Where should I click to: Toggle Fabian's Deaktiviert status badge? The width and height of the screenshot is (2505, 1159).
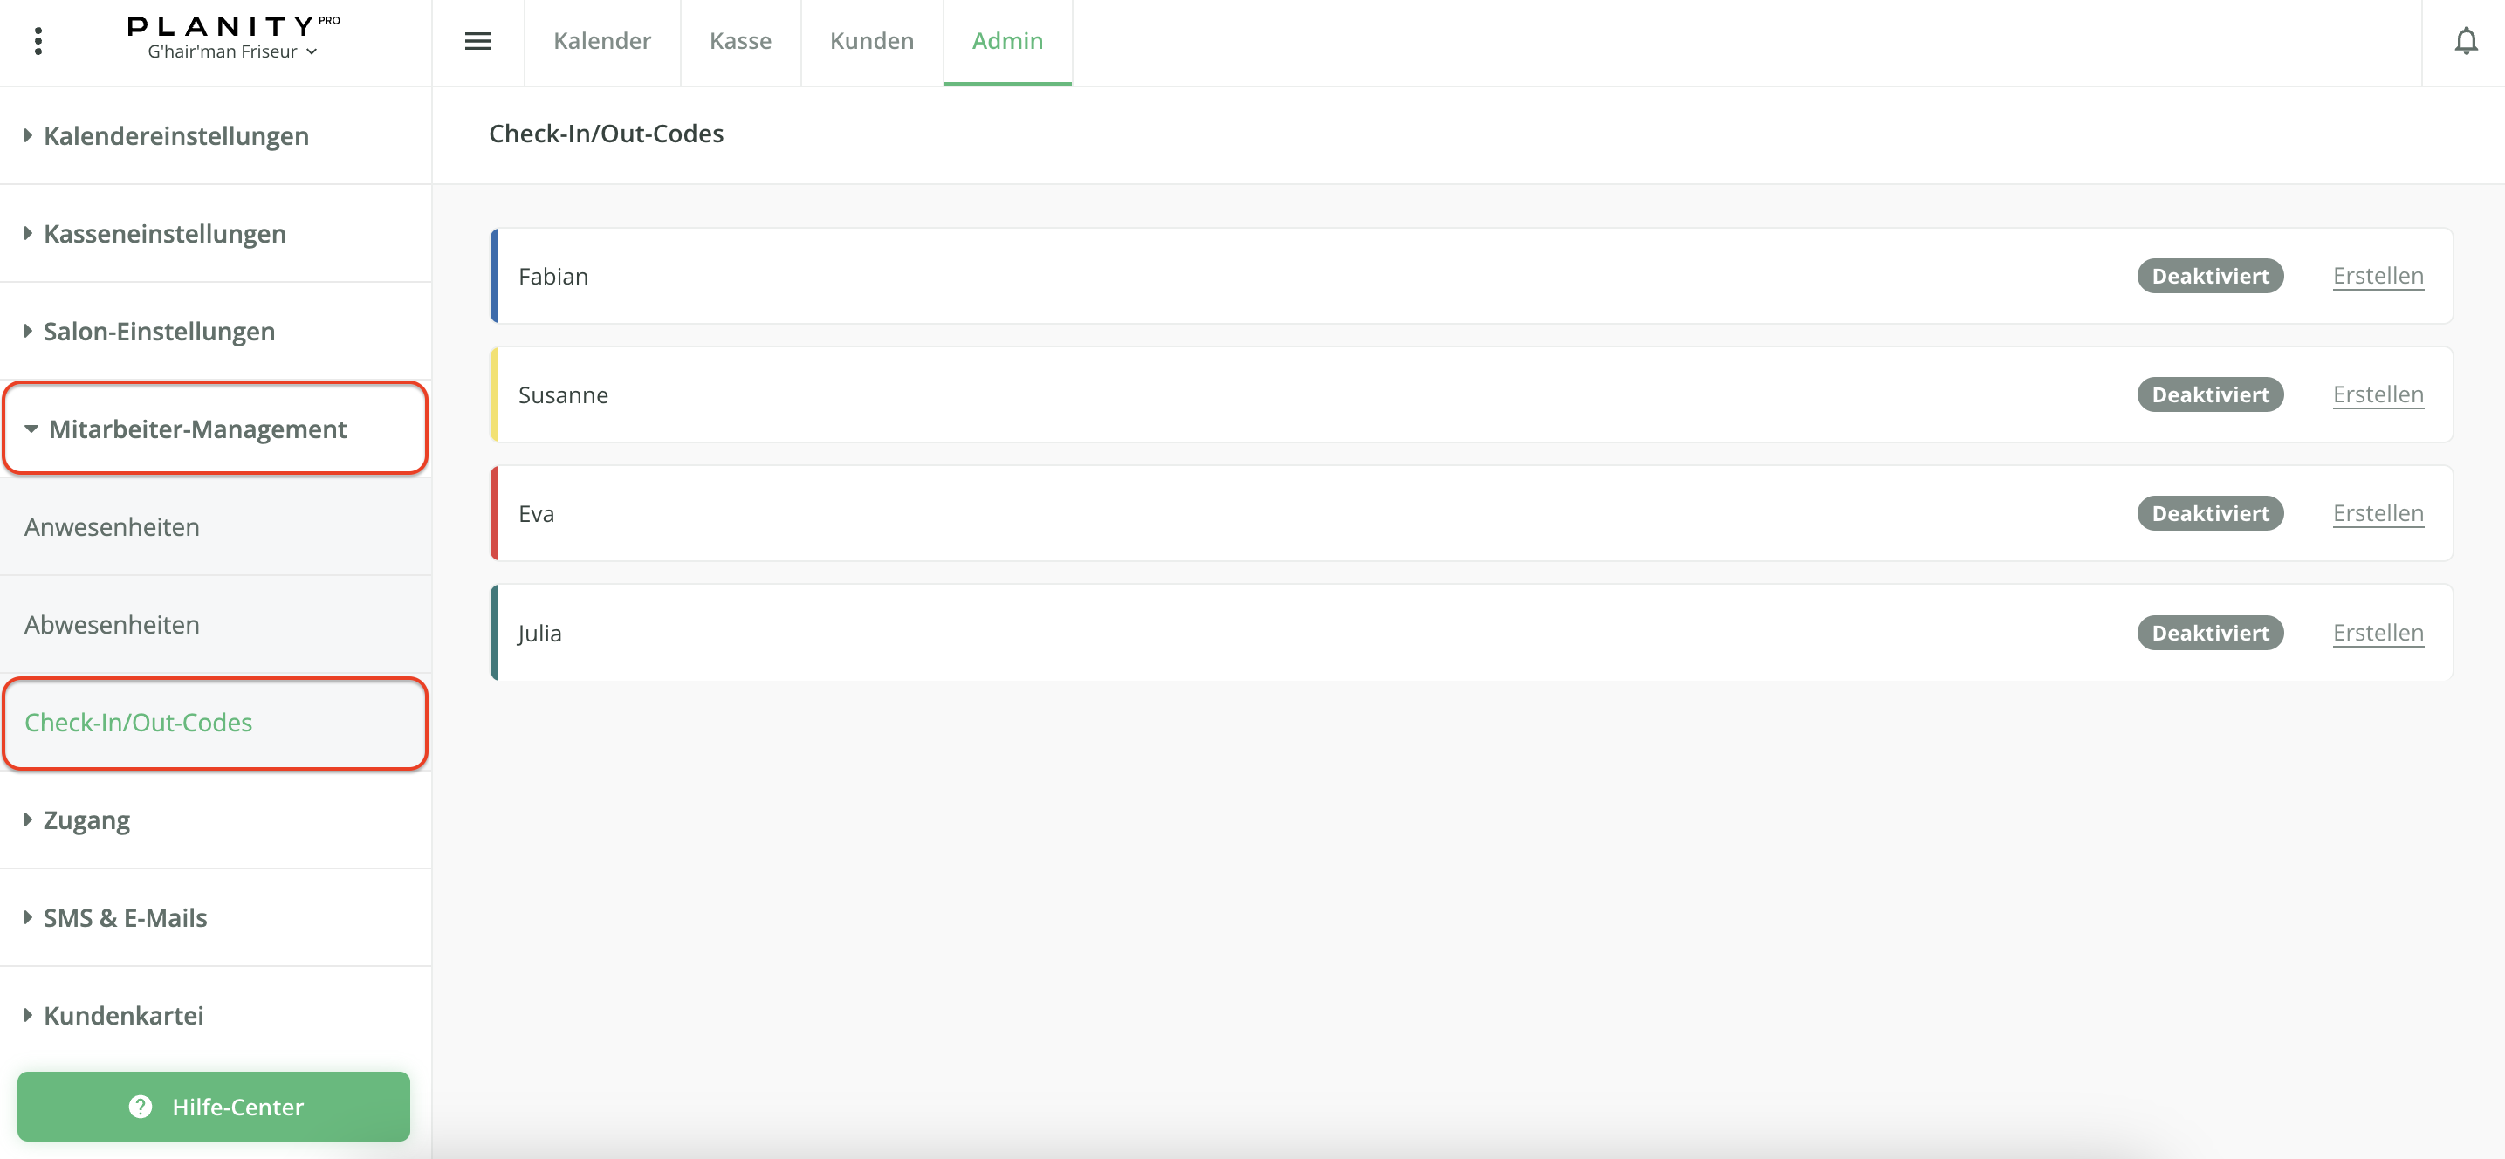pos(2209,276)
